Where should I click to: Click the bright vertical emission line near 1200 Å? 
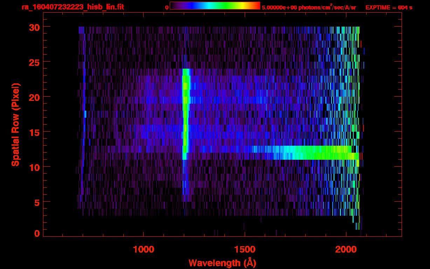185,116
